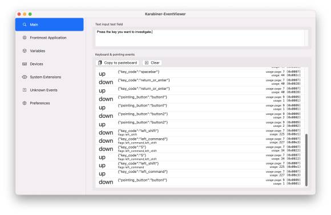The width and height of the screenshot is (331, 215).
Task: Minimize the EventViewer window
Action: click(25, 14)
